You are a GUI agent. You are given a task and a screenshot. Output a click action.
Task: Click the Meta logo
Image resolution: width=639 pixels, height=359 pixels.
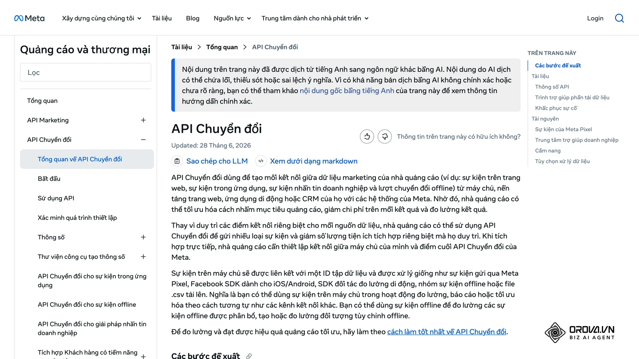click(x=29, y=18)
